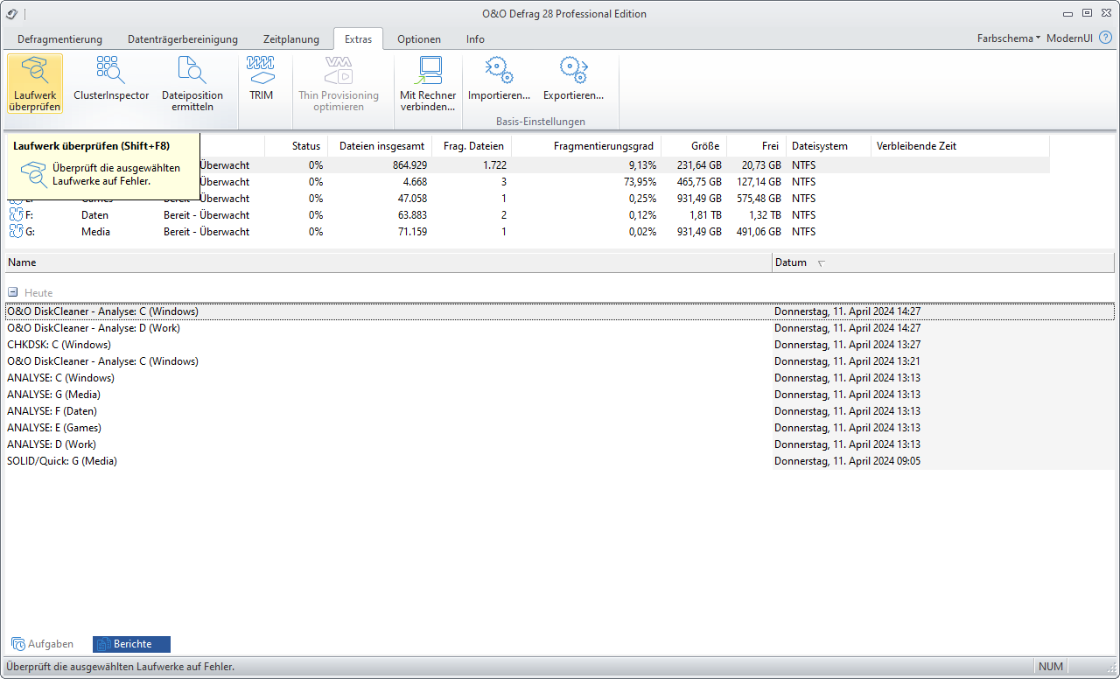Click Media drive name in list
This screenshot has width=1120, height=679.
95,232
